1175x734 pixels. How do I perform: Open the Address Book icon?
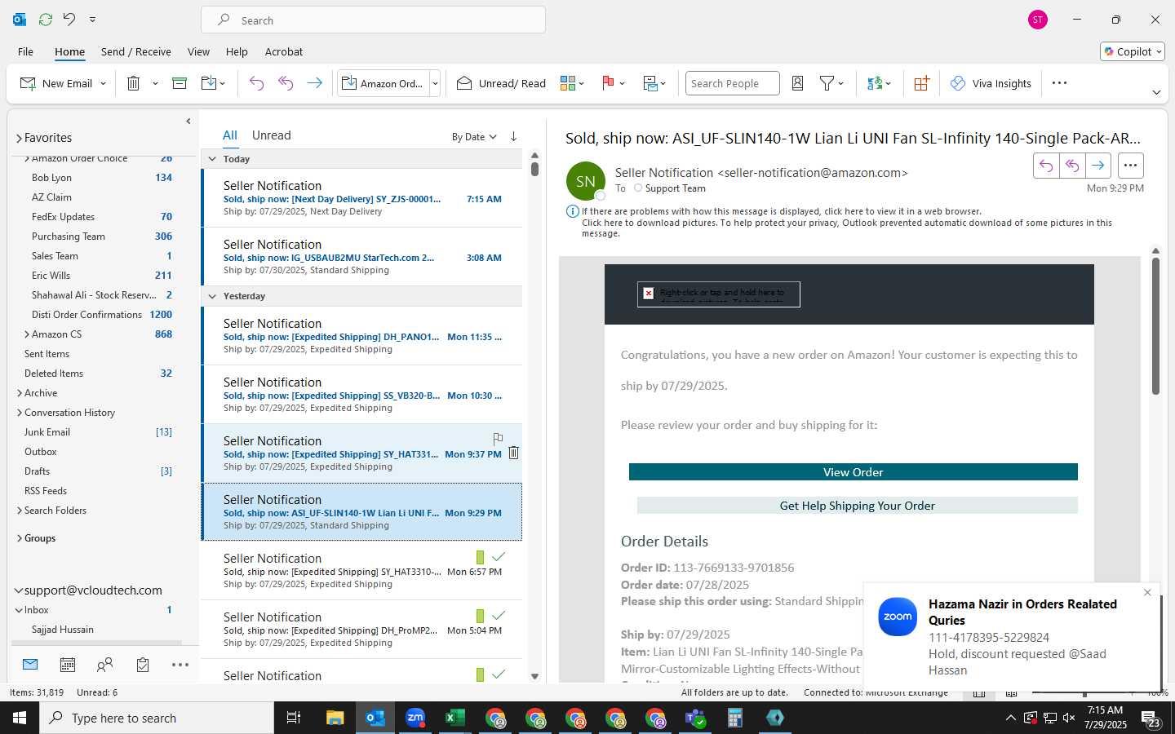click(798, 83)
